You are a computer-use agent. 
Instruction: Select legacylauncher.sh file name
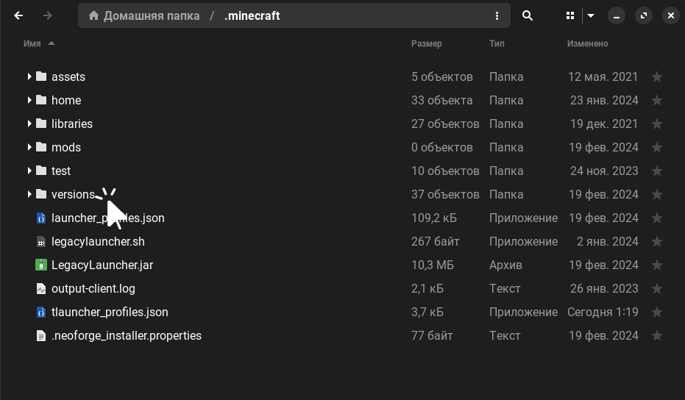(x=98, y=242)
